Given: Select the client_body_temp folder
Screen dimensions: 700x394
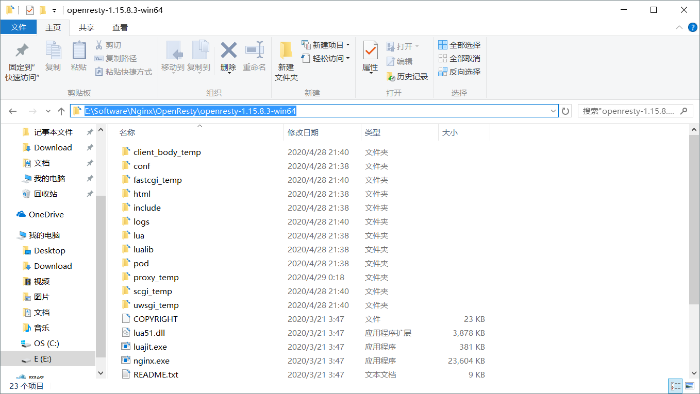Looking at the screenshot, I should 167,152.
